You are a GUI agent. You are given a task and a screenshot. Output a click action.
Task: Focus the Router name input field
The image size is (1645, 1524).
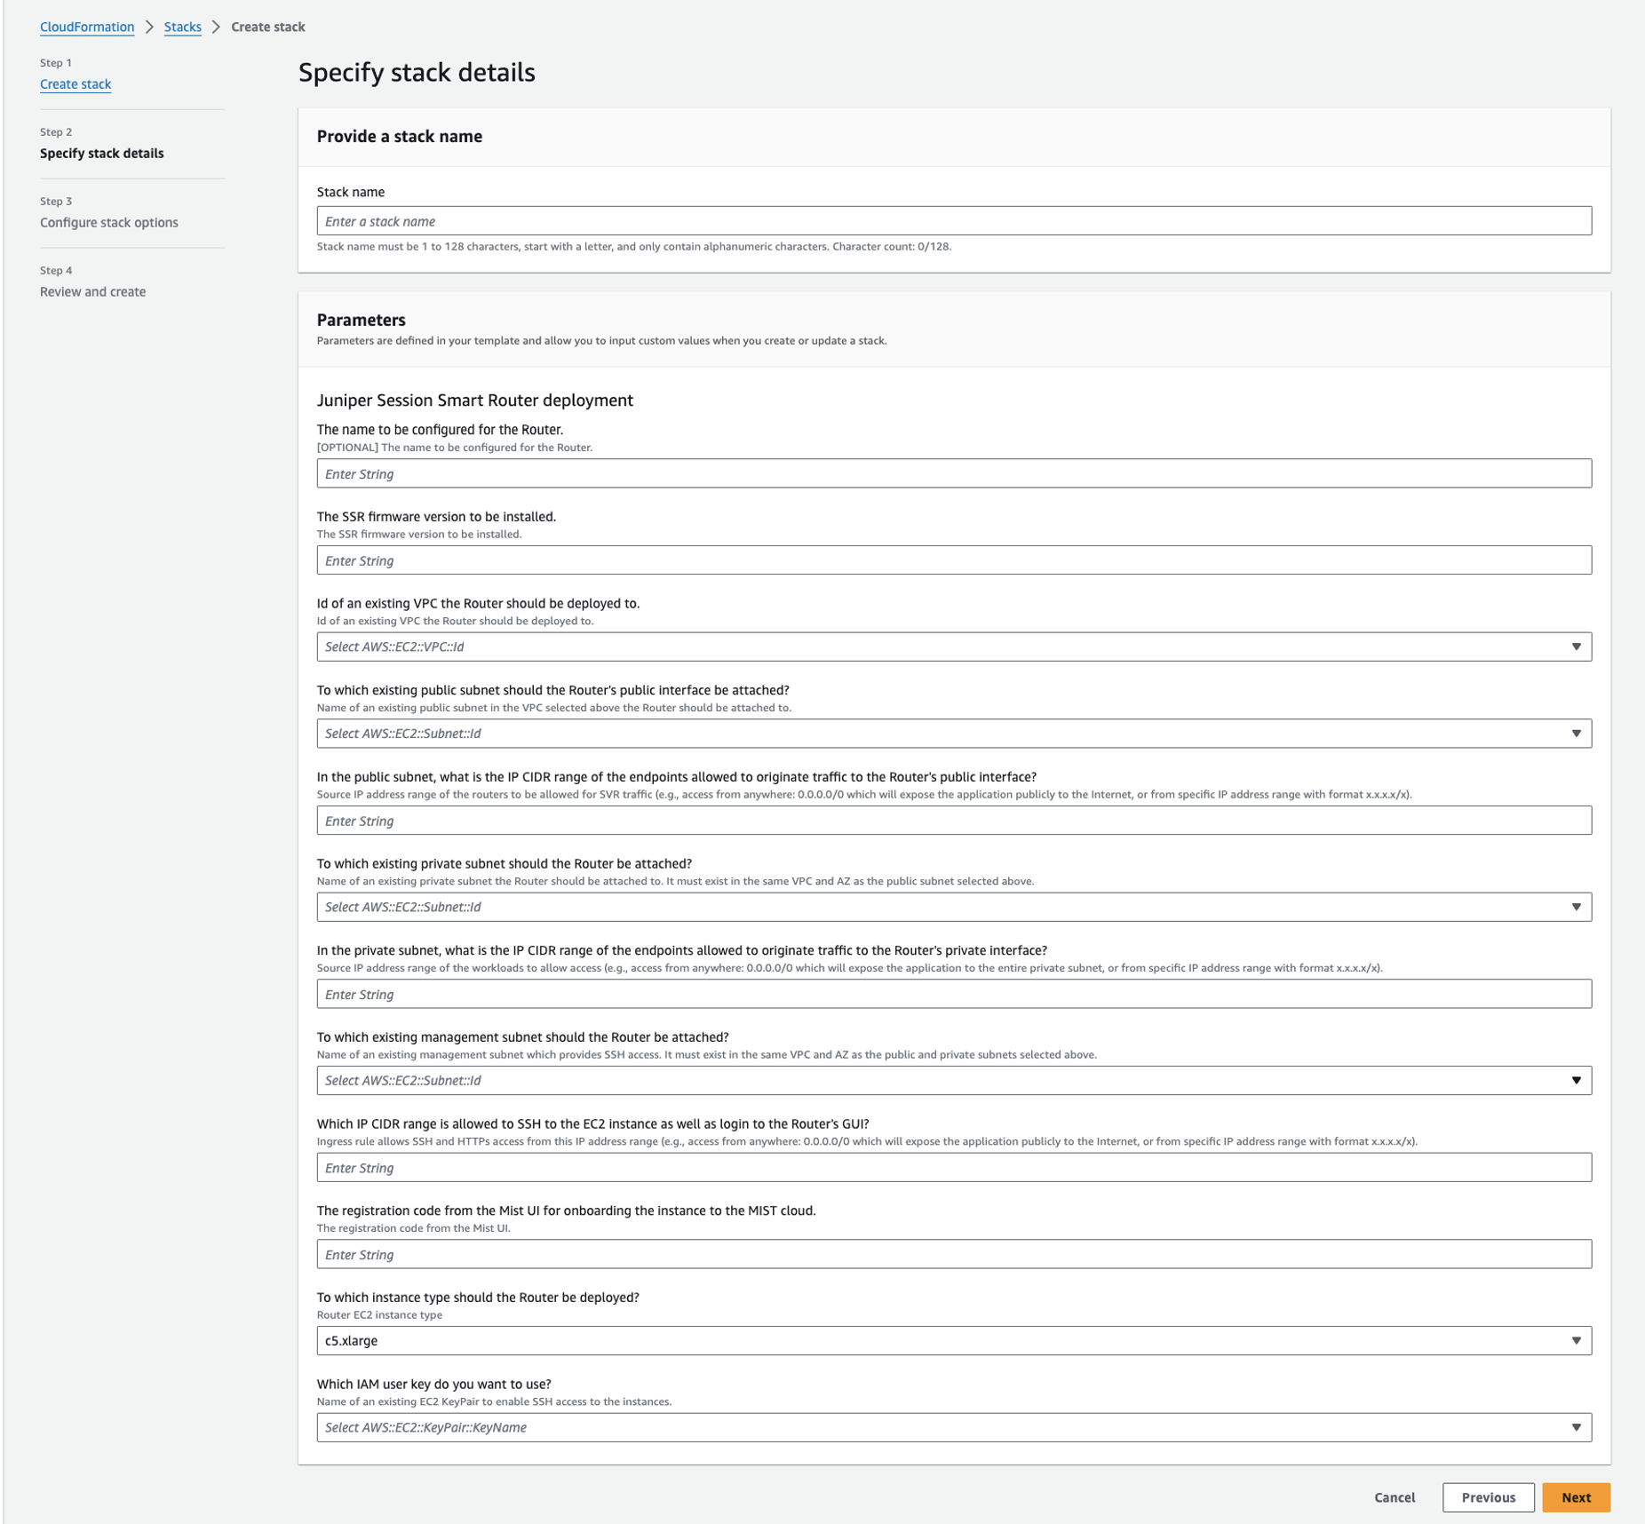[953, 473]
